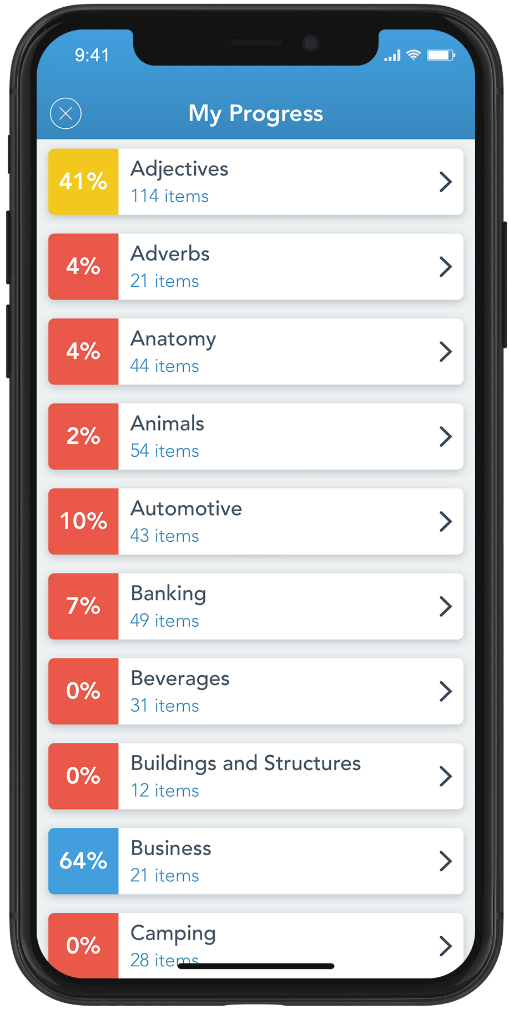Tap the Banking chevron arrow
This screenshot has width=509, height=1009.
(445, 607)
